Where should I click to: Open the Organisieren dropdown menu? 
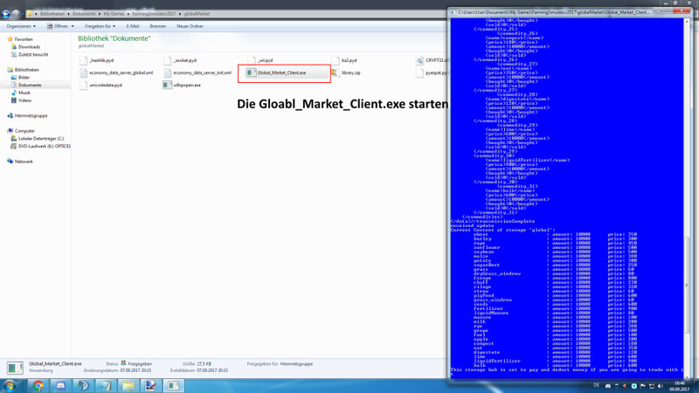click(20, 26)
